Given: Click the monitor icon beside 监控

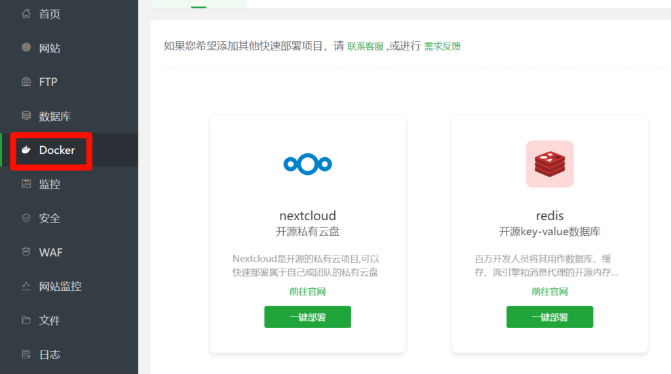Looking at the screenshot, I should pos(26,184).
